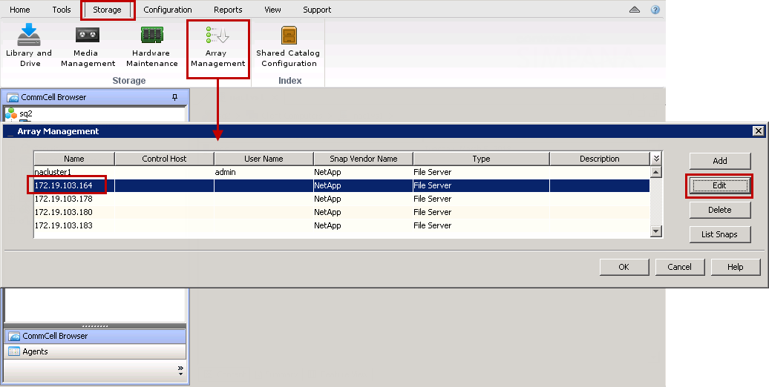
Task: Open Array Management from the ribbon
Action: click(217, 46)
